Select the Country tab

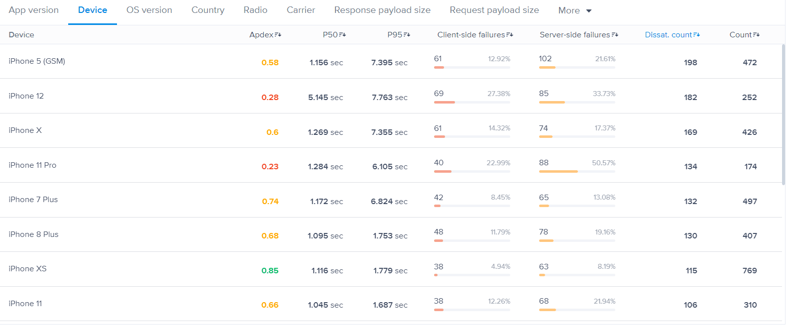[x=208, y=10]
